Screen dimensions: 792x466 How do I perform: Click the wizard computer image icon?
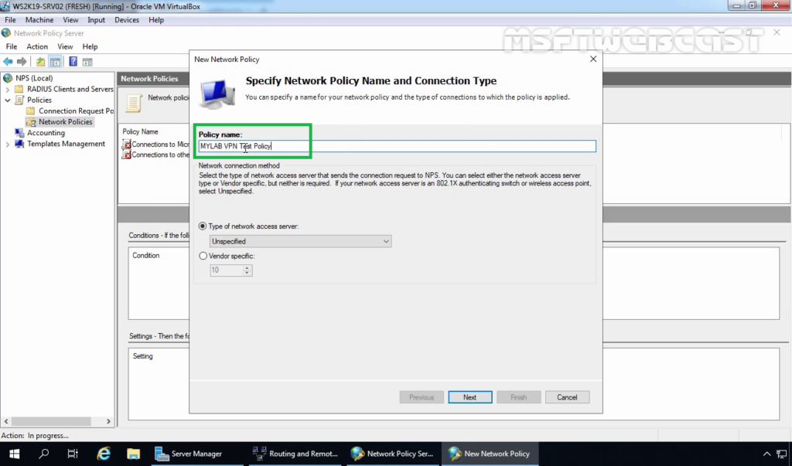click(217, 94)
